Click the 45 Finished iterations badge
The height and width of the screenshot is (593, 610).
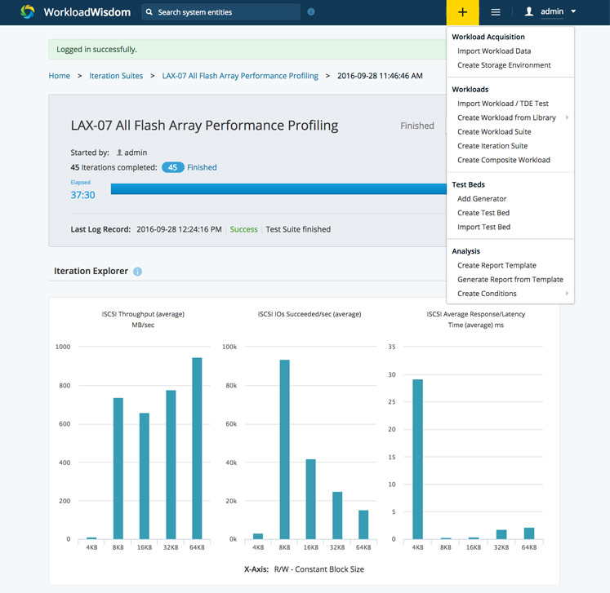[x=172, y=167]
